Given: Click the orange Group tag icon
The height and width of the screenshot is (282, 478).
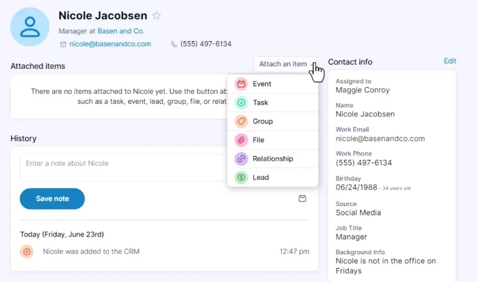Looking at the screenshot, I should [x=241, y=122].
